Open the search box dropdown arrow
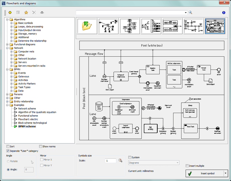Screen dimensions: 231x181 186,12
